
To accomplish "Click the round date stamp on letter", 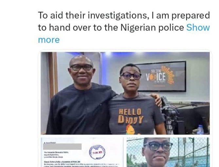I will (x=97, y=152).
